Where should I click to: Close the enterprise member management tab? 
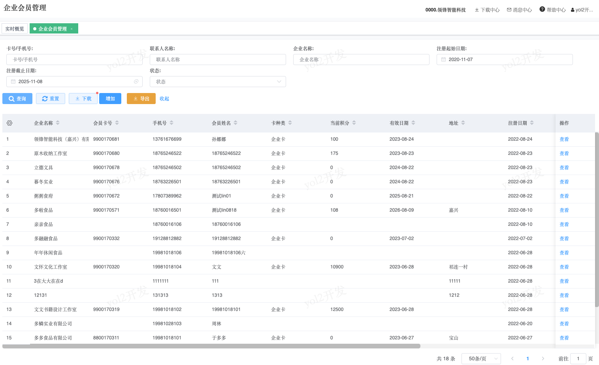[x=72, y=29]
